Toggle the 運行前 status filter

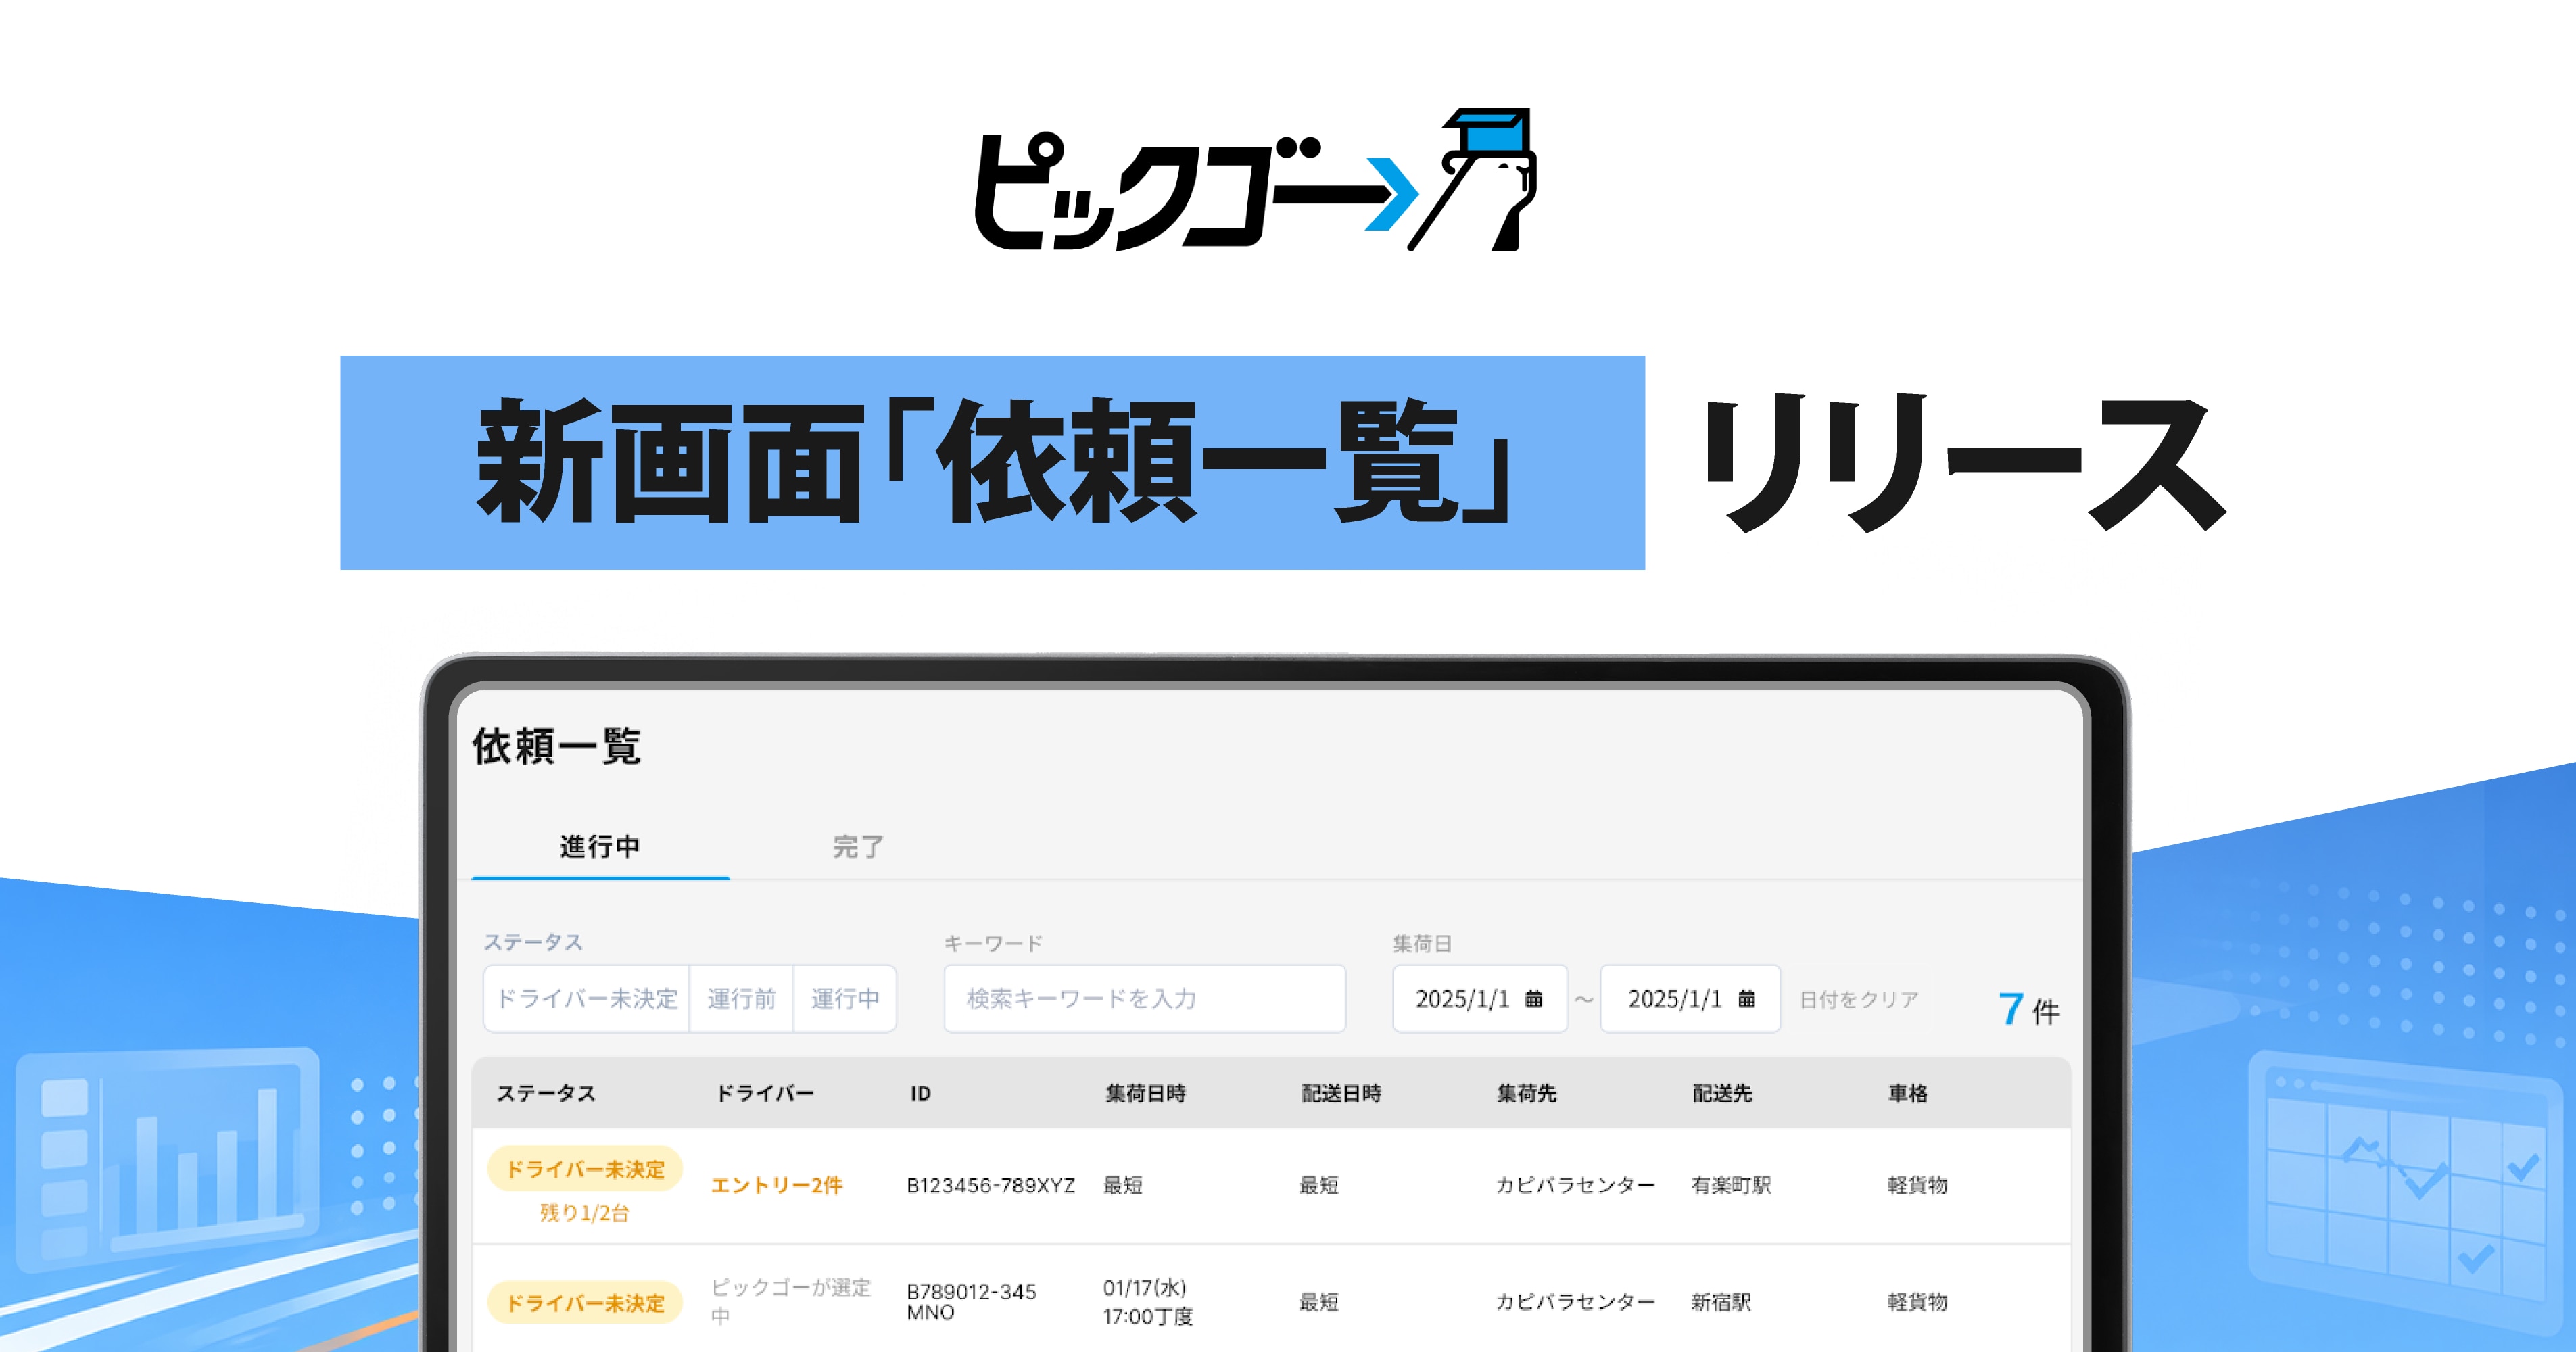pyautogui.click(x=741, y=999)
